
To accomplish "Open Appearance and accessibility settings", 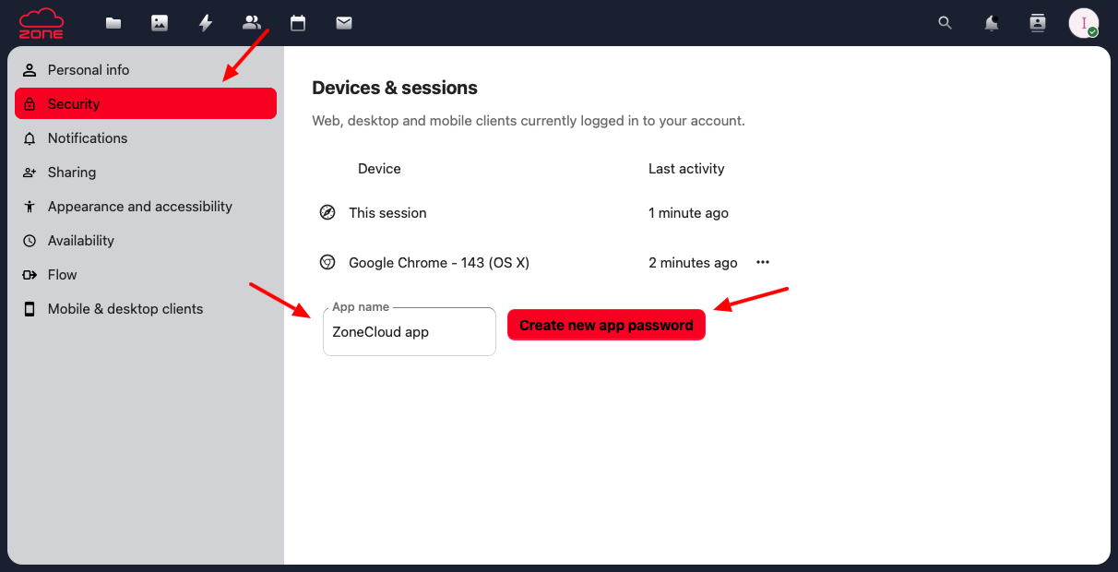I will (139, 207).
